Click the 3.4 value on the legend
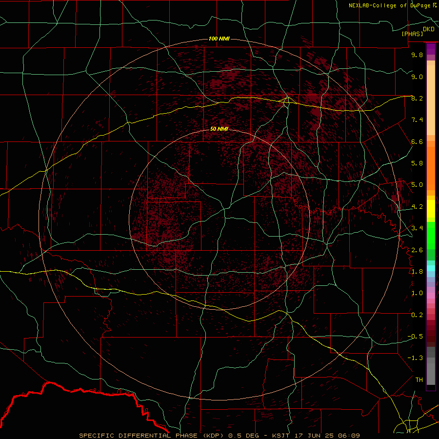Image resolution: width=439 pixels, height=439 pixels. pos(417,228)
